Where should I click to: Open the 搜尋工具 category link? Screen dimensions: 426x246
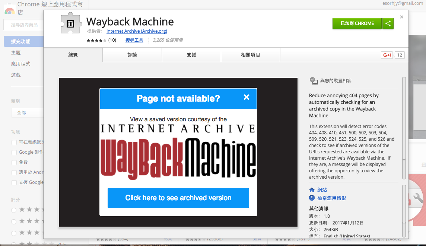(x=134, y=40)
